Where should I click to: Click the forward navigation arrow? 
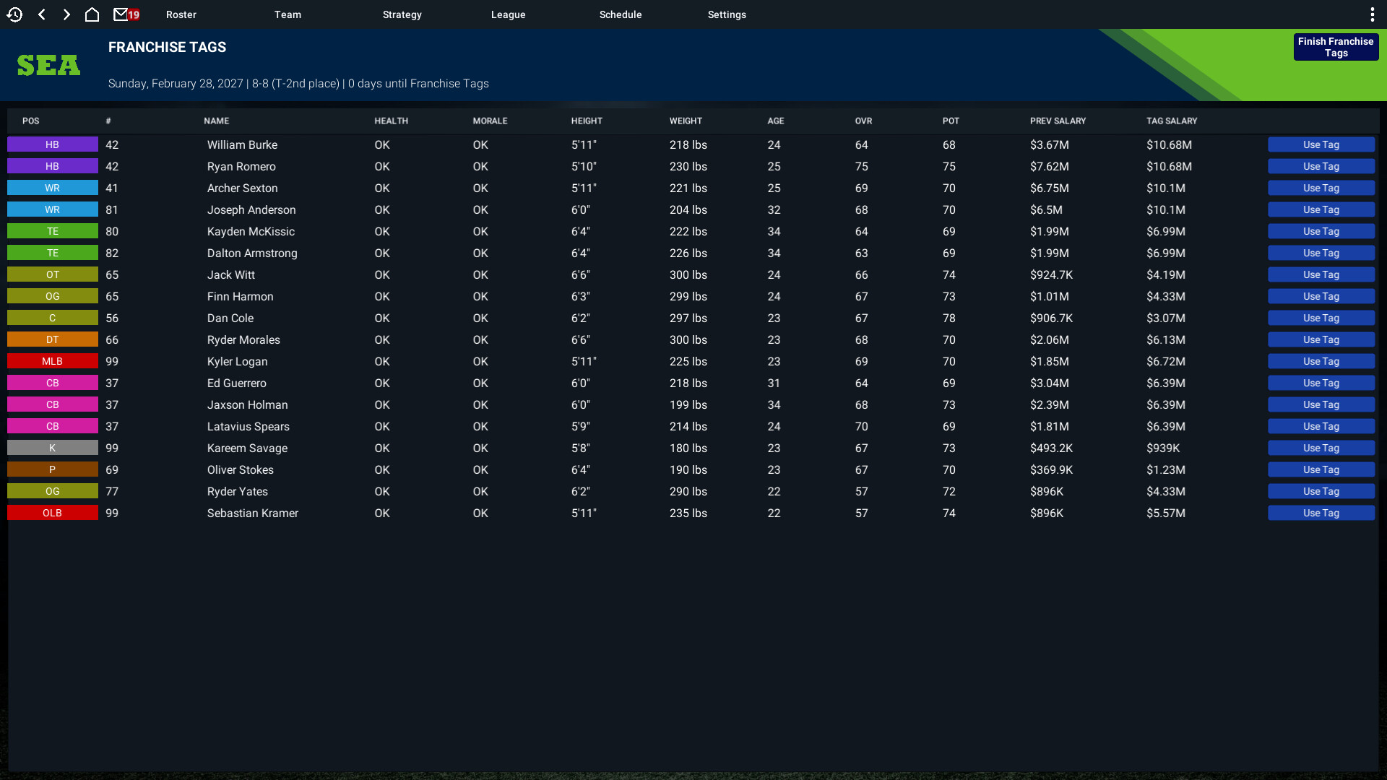click(66, 14)
